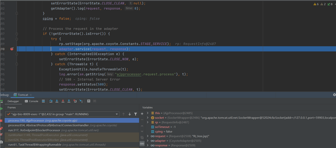Expand the 'request' watch node
Screen dimensions: 336x148
(148, 136)
